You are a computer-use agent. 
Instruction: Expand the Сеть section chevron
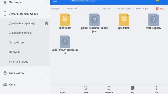[46, 84]
